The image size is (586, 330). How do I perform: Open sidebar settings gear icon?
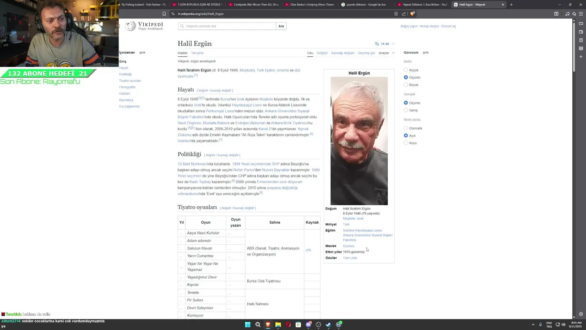(581, 314)
